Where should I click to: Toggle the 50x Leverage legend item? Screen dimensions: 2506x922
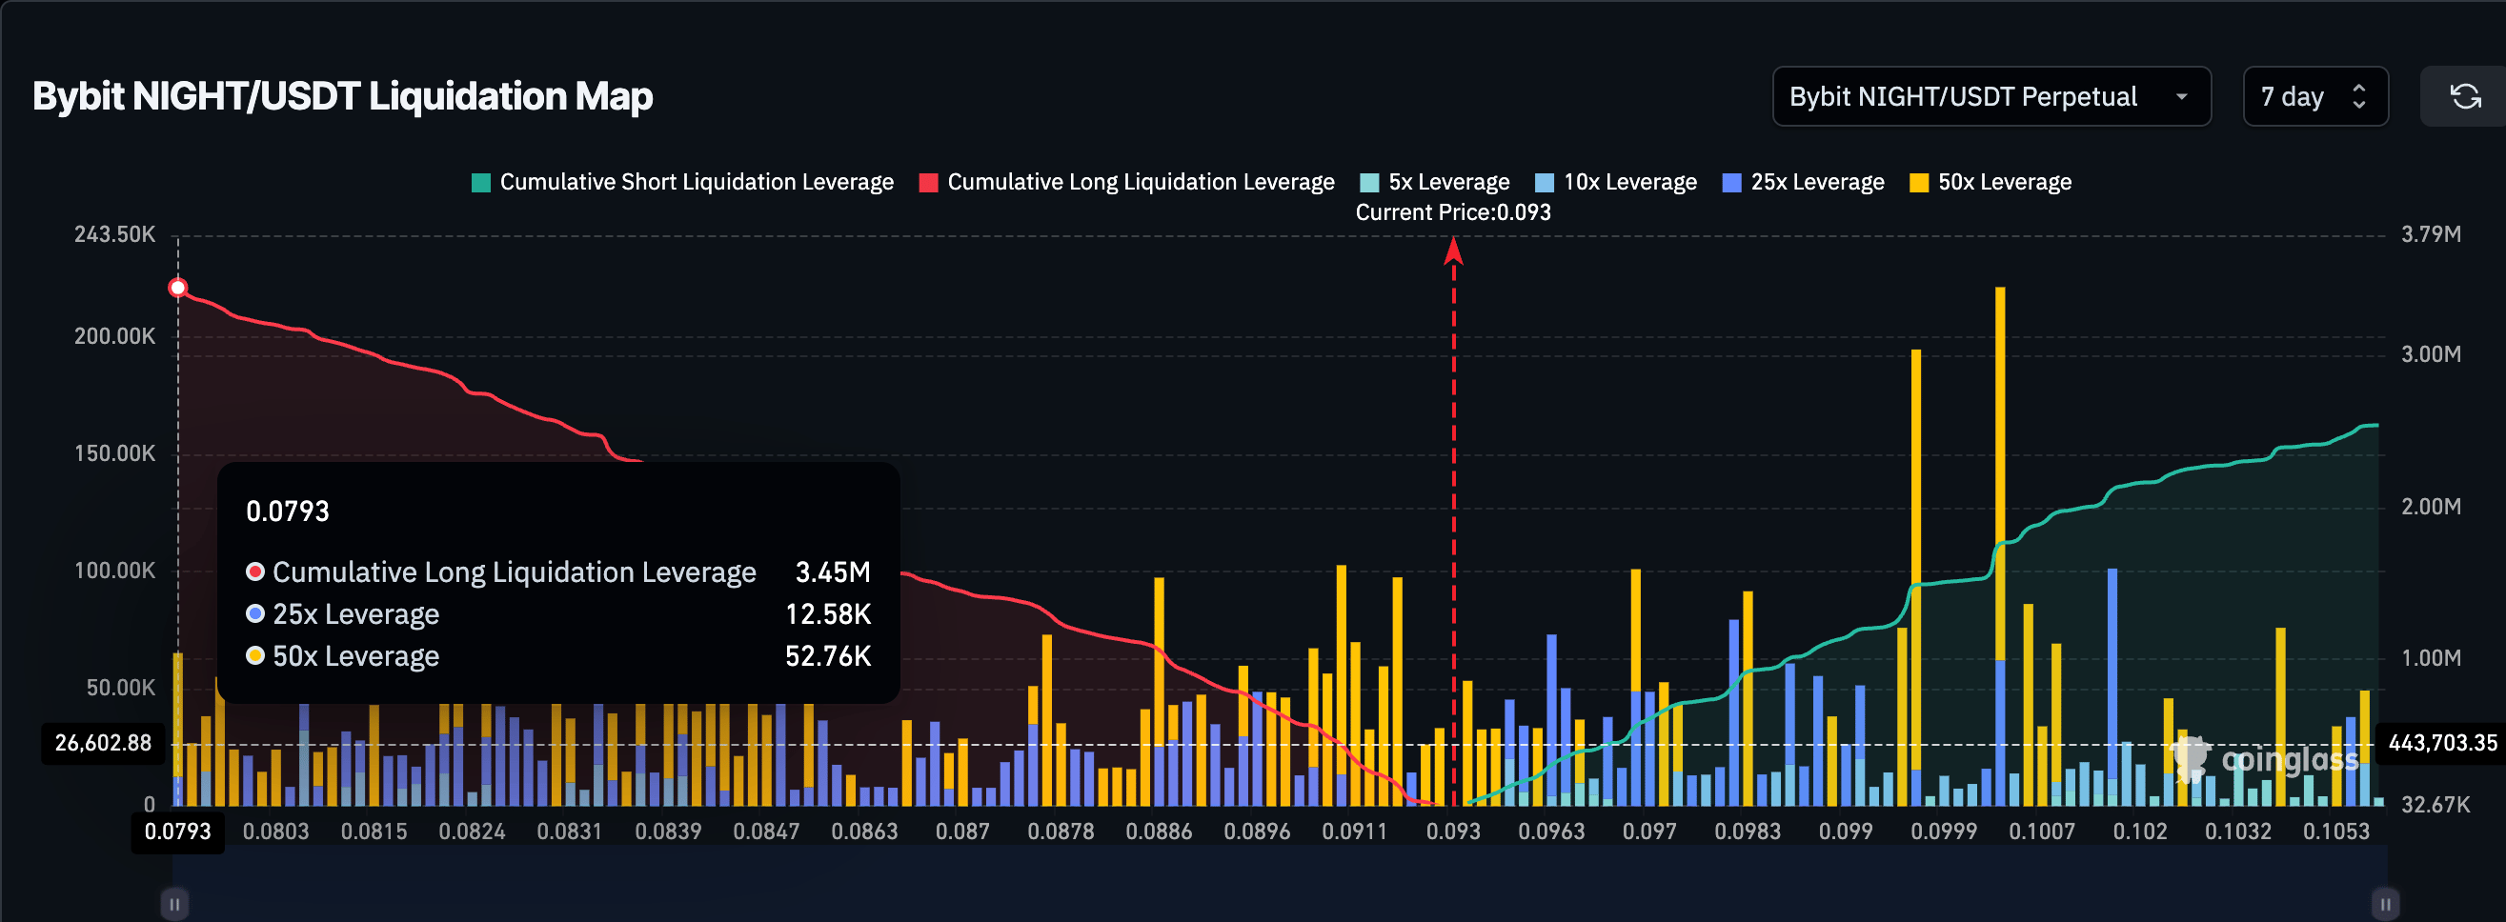click(x=1991, y=182)
